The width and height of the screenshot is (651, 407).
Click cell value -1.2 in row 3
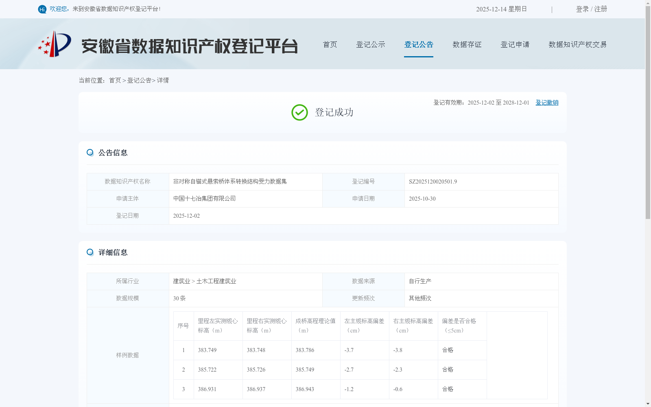pos(349,389)
